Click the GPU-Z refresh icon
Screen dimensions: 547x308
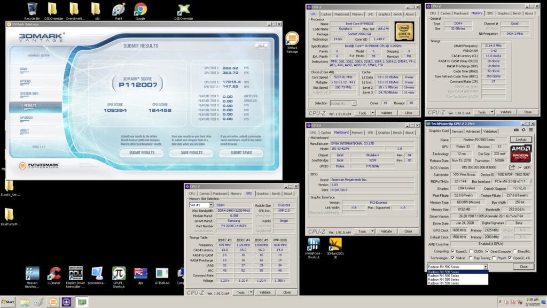click(523, 130)
